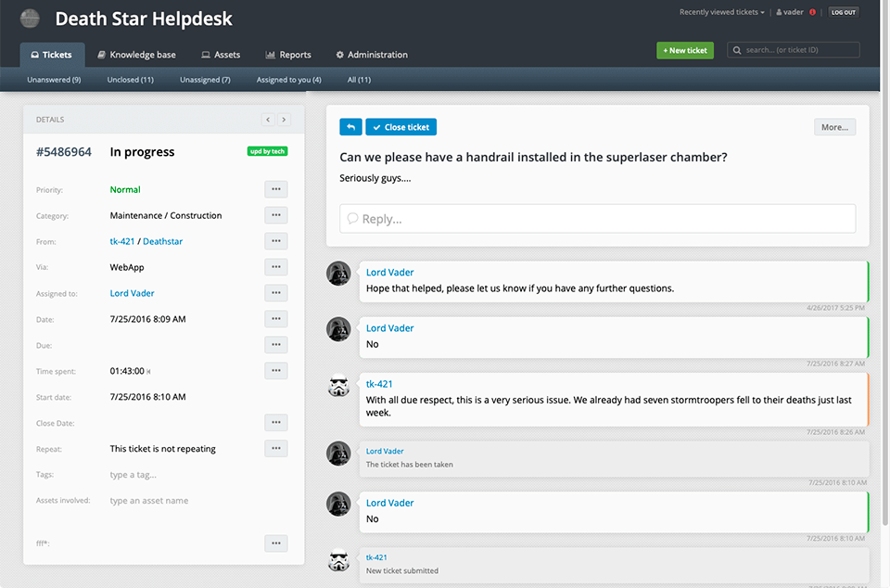890x588 pixels.
Task: Click the Close ticket button
Action: coord(400,126)
